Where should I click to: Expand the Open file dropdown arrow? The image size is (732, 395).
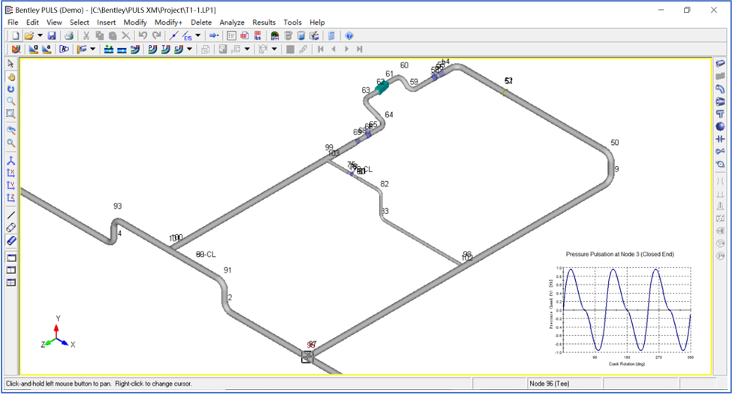[39, 35]
